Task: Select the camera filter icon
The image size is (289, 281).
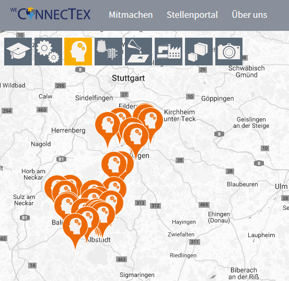Action: click(229, 51)
